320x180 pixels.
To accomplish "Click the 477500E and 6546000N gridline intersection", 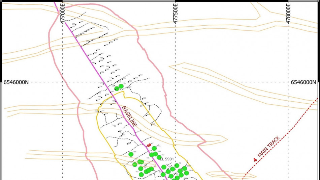I will 175,82.
